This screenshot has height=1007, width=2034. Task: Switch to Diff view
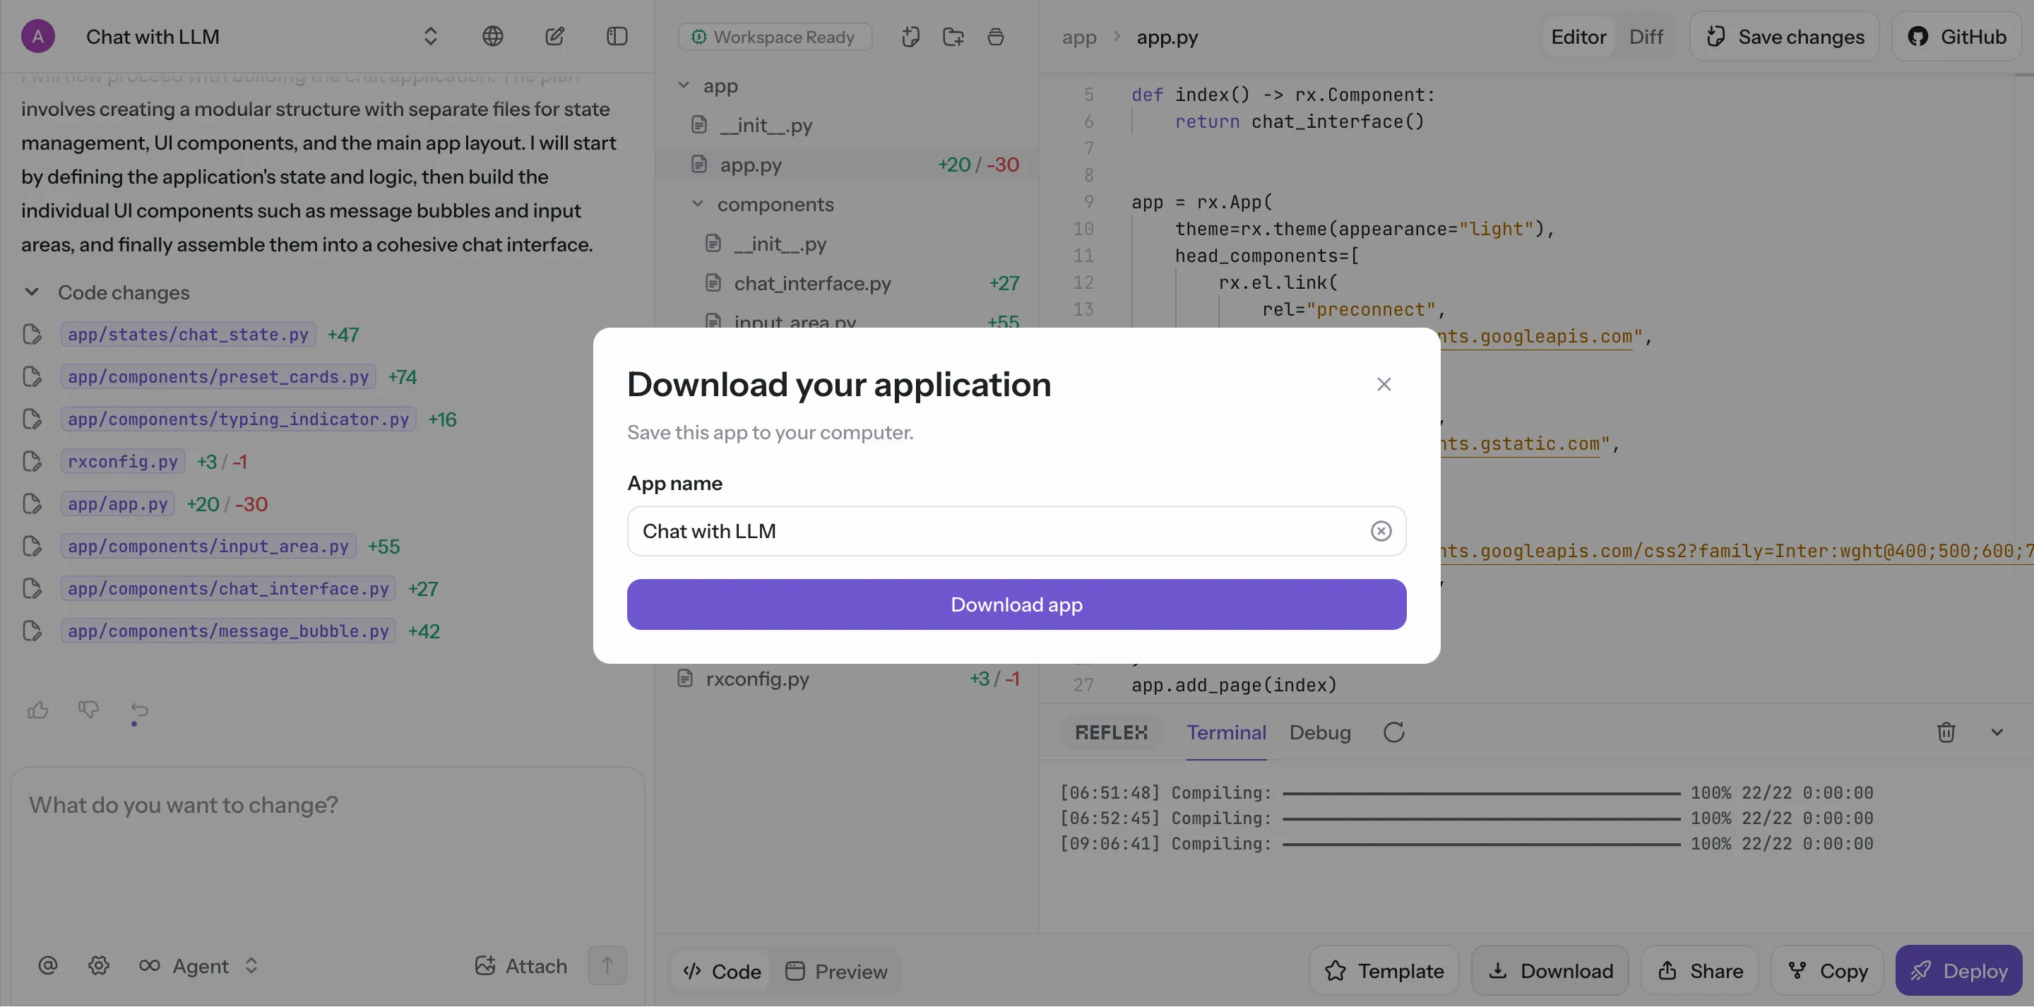coord(1646,36)
